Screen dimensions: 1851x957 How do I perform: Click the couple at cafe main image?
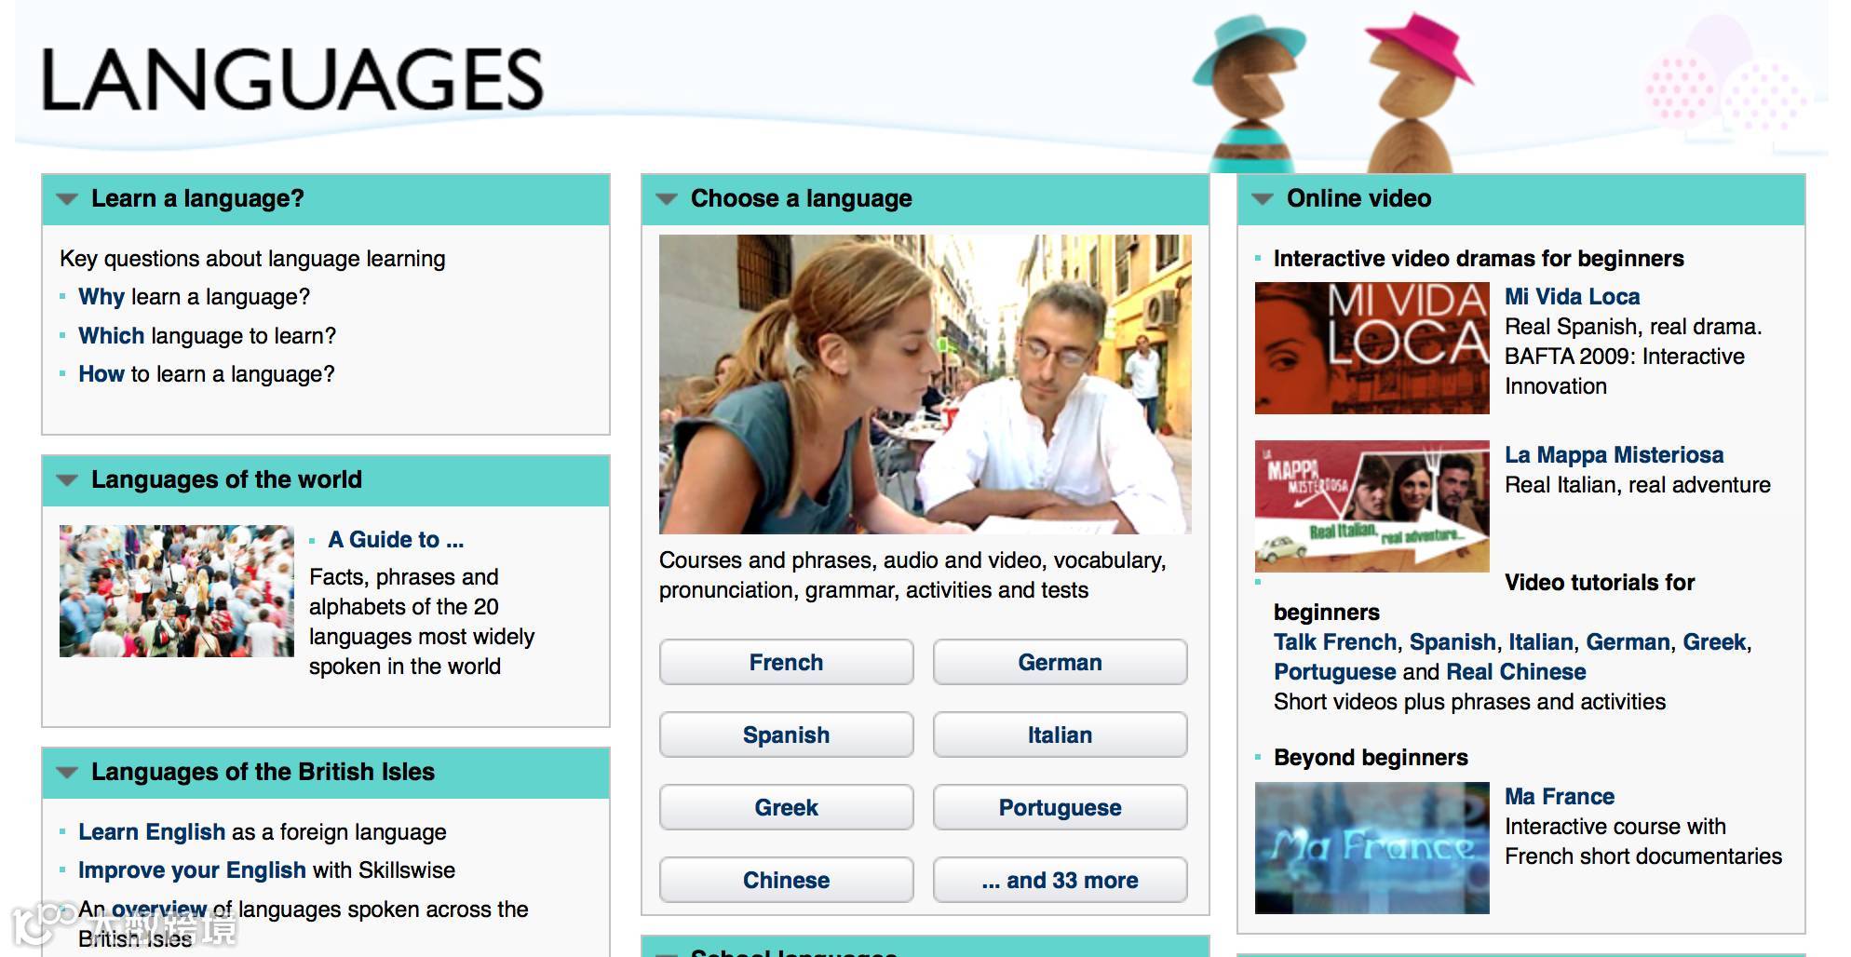pos(925,384)
